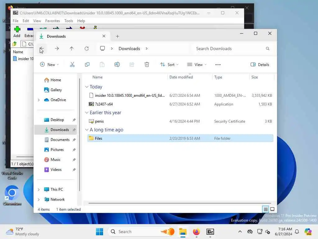Viewport: 318px width, 239px height.
Task: Open Firefox from the taskbar
Action: [196, 232]
